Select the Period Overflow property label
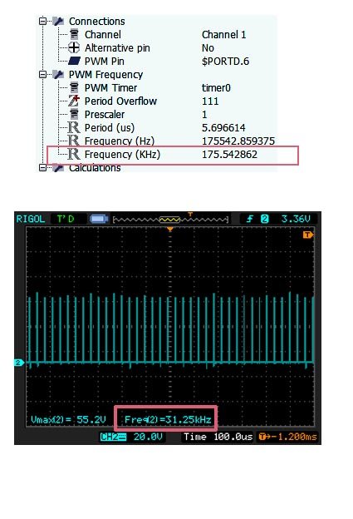This screenshot has width=353, height=519. tap(120, 101)
